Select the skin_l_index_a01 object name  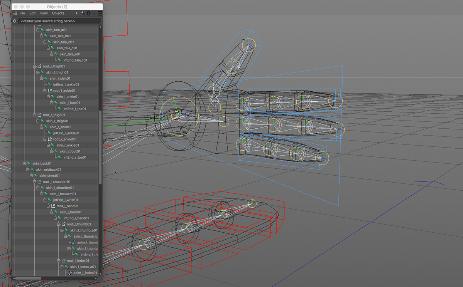(x=83, y=267)
